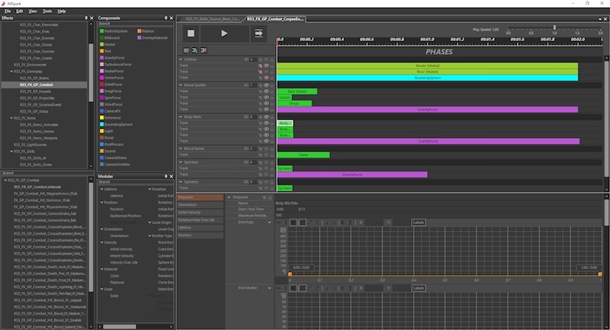
Task: Select the Ribbon component
Action: (146, 31)
